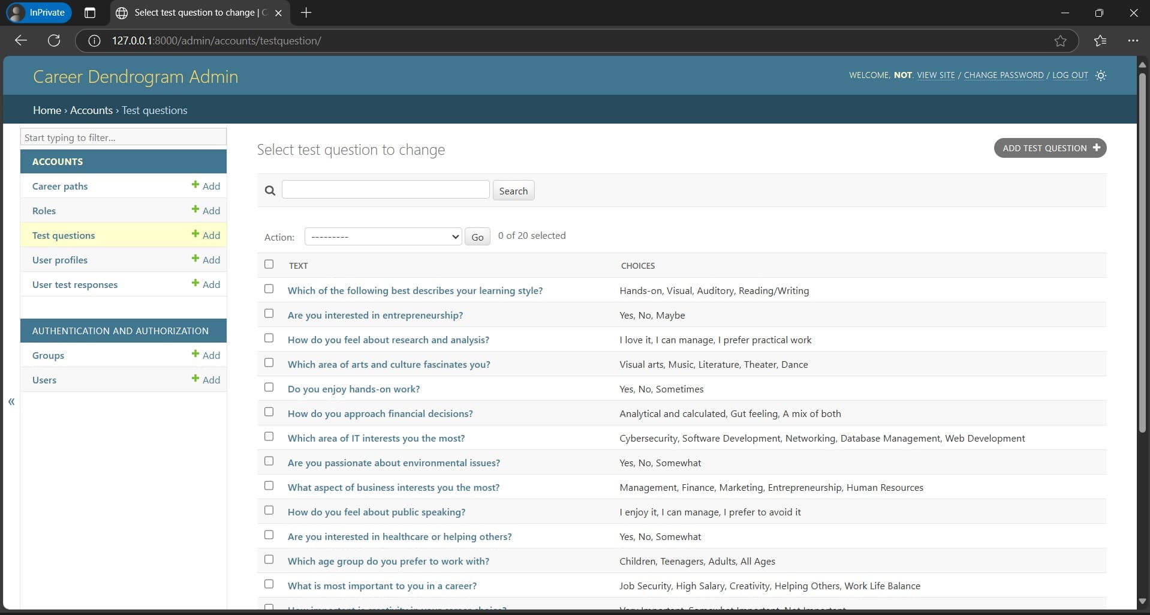
Task: Click the magnifier icon beside search box
Action: 270,191
